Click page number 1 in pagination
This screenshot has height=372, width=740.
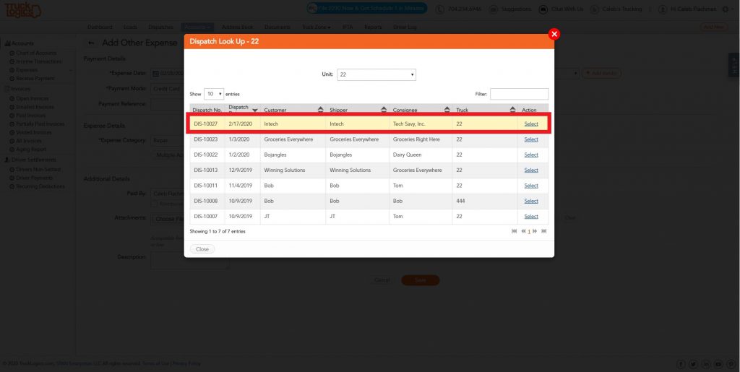pos(529,231)
